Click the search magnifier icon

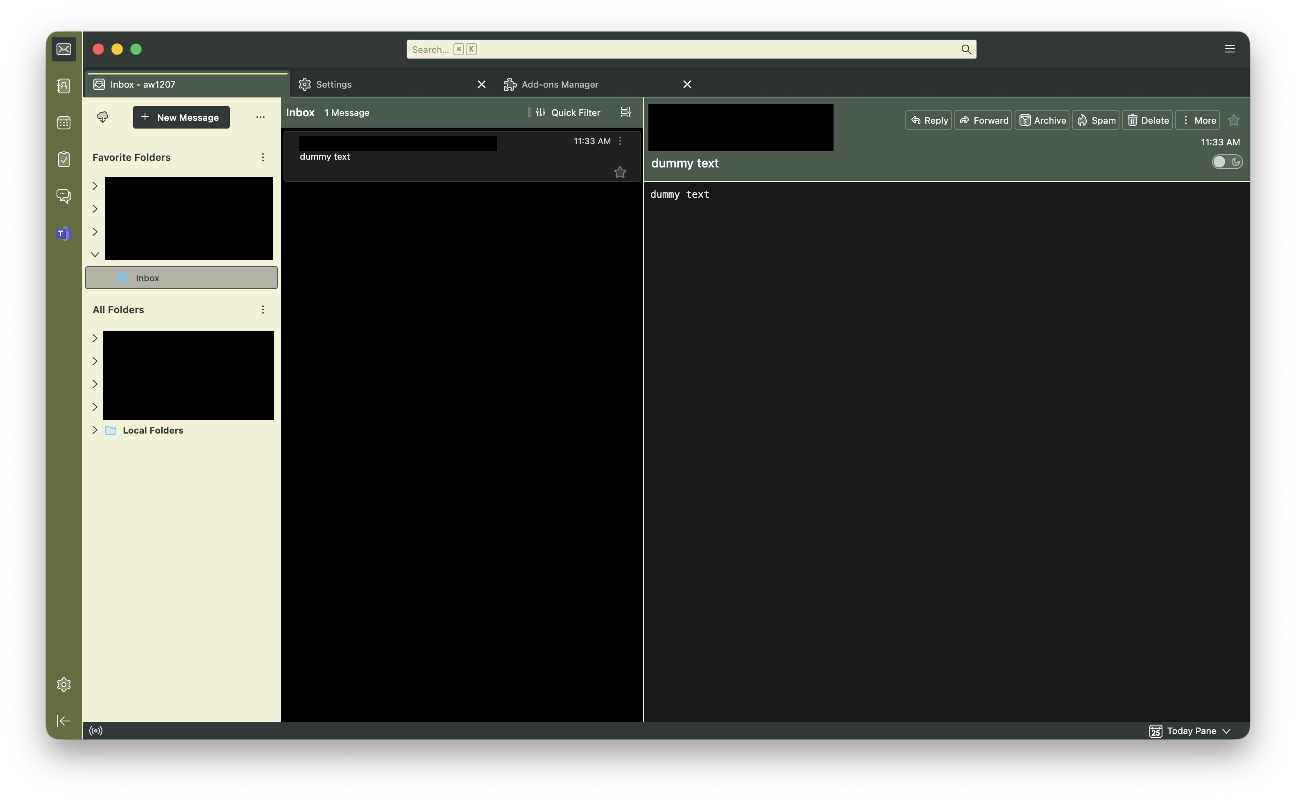[966, 49]
